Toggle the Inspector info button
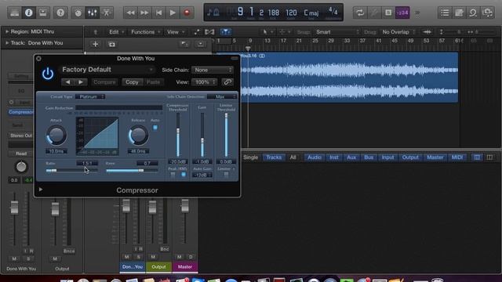The width and height of the screenshot is (502, 282). [x=28, y=13]
